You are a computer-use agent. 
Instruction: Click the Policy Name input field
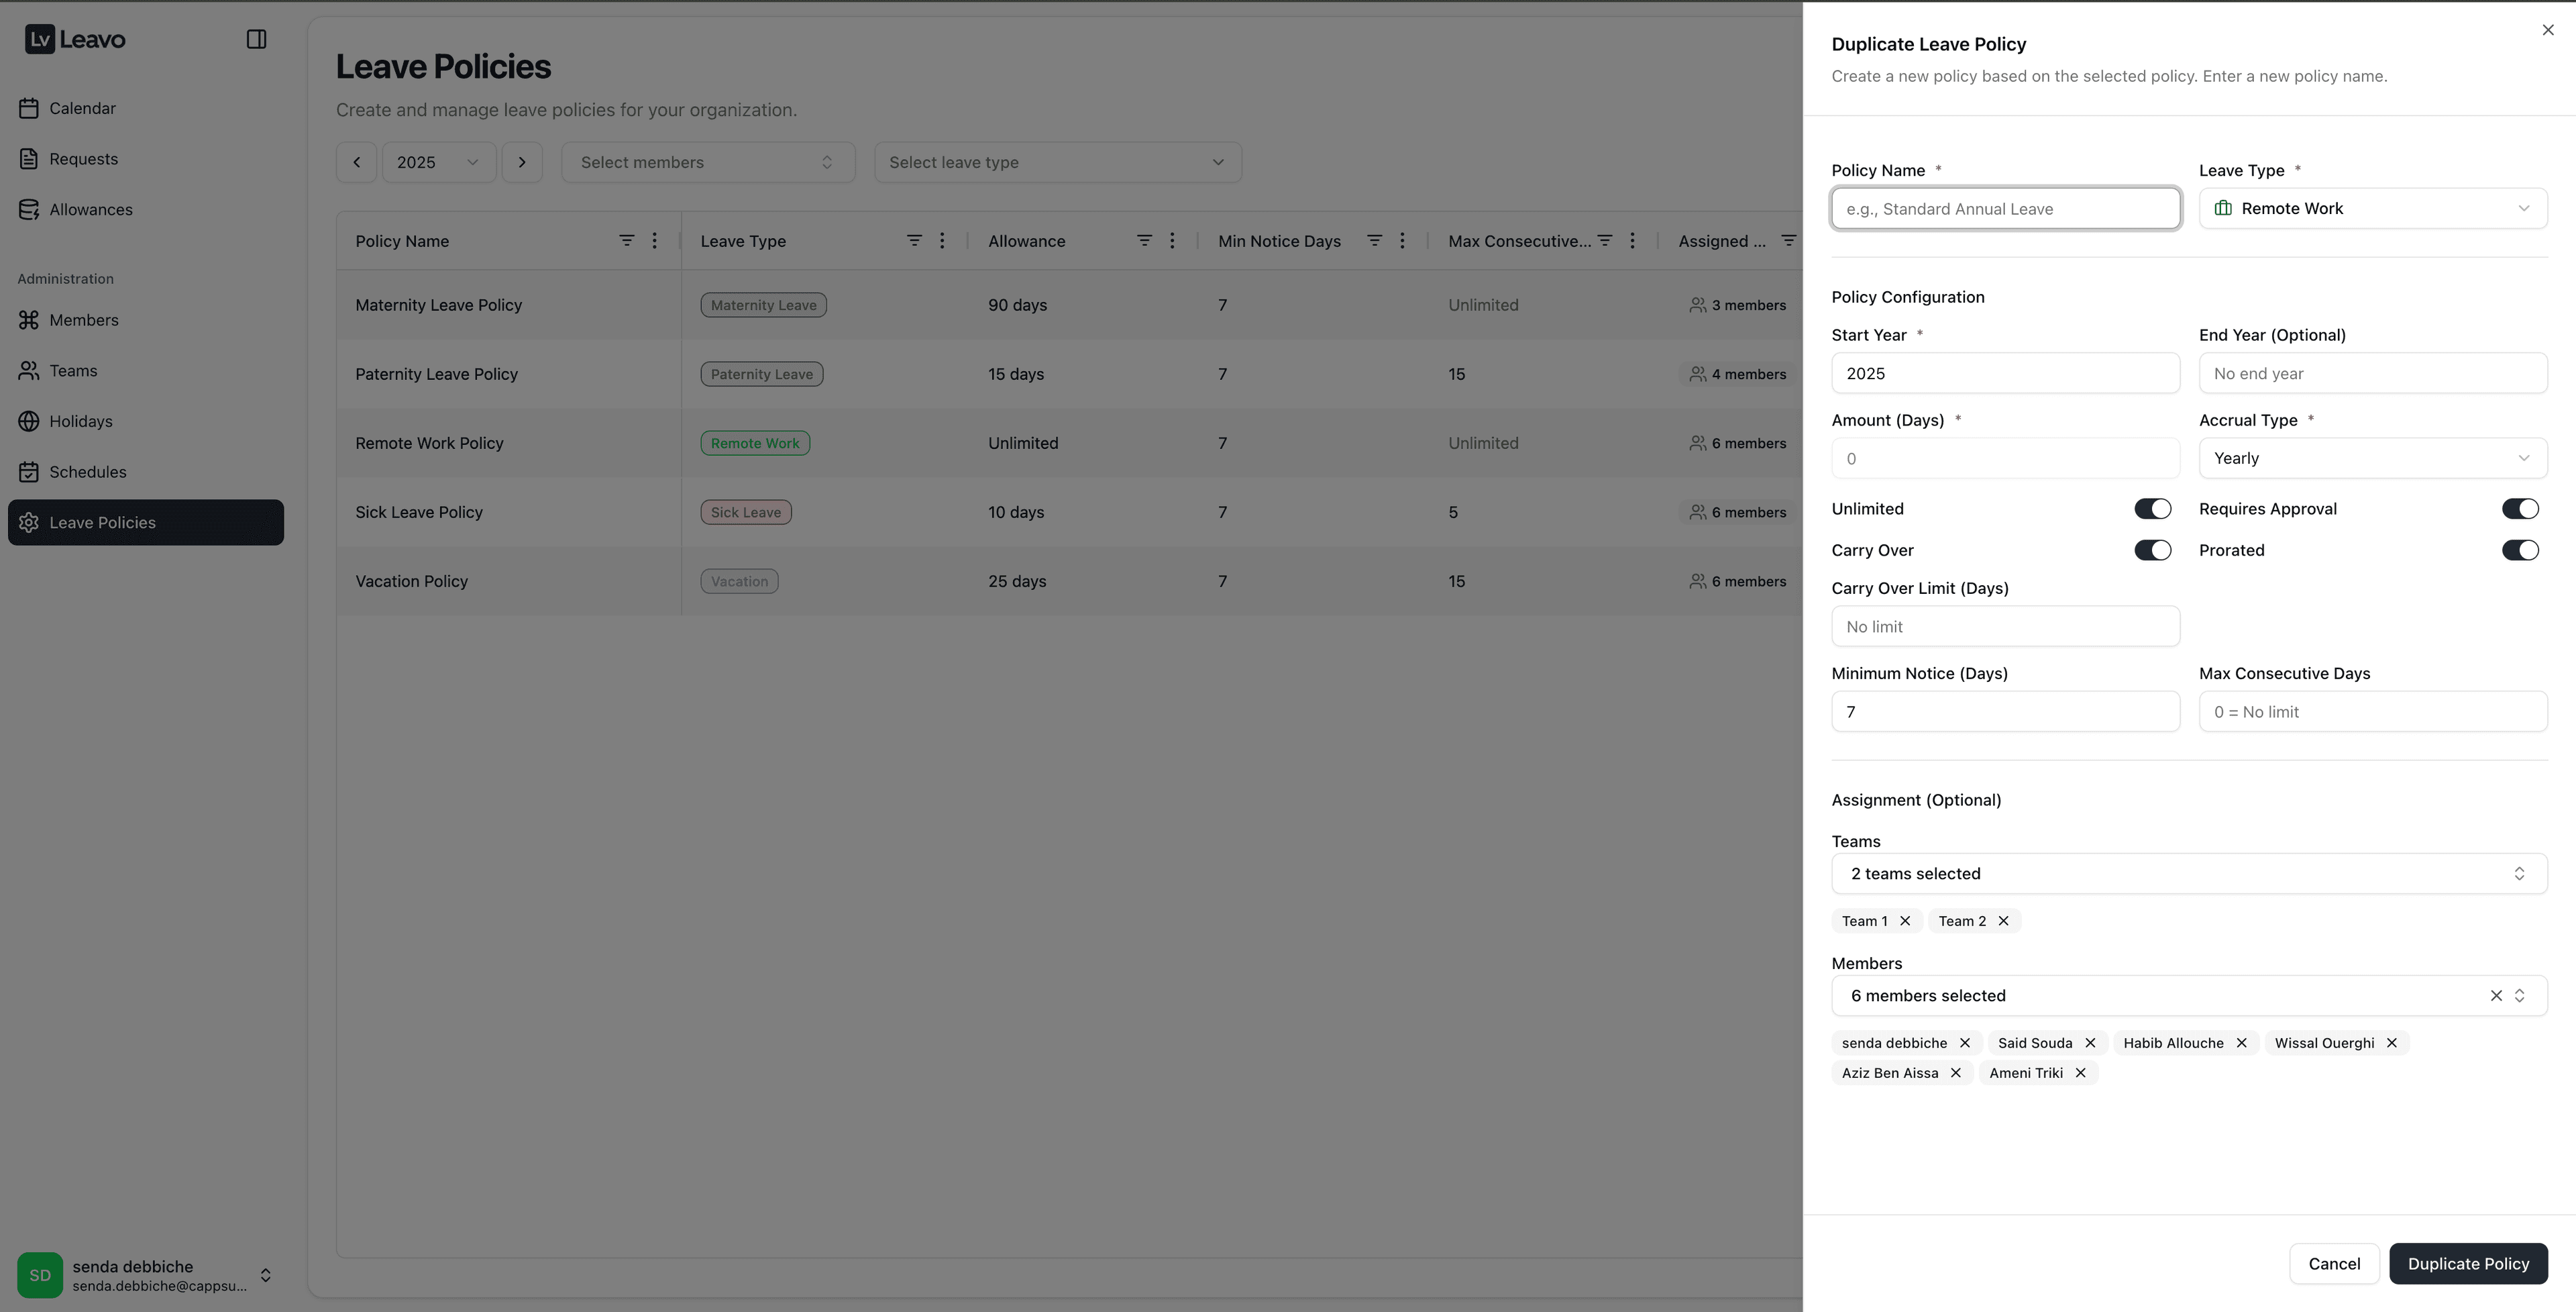pyautogui.click(x=2005, y=208)
